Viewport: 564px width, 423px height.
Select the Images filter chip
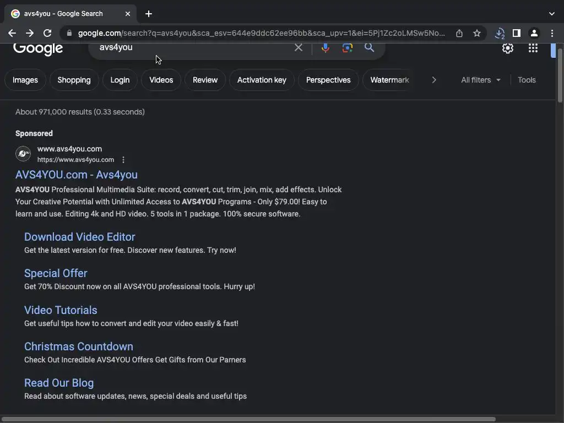click(x=25, y=80)
